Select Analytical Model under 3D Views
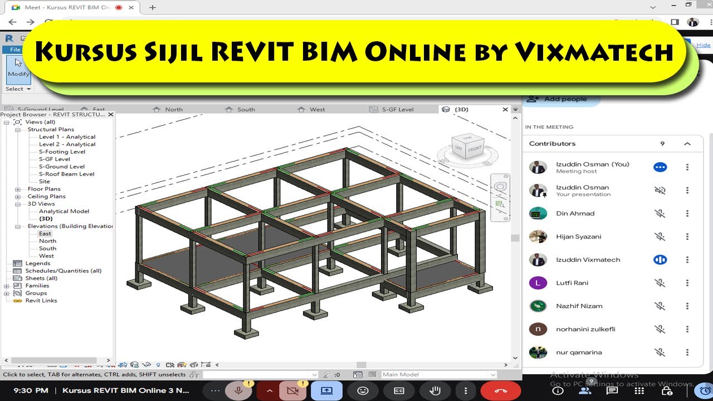The image size is (713, 401). (64, 211)
